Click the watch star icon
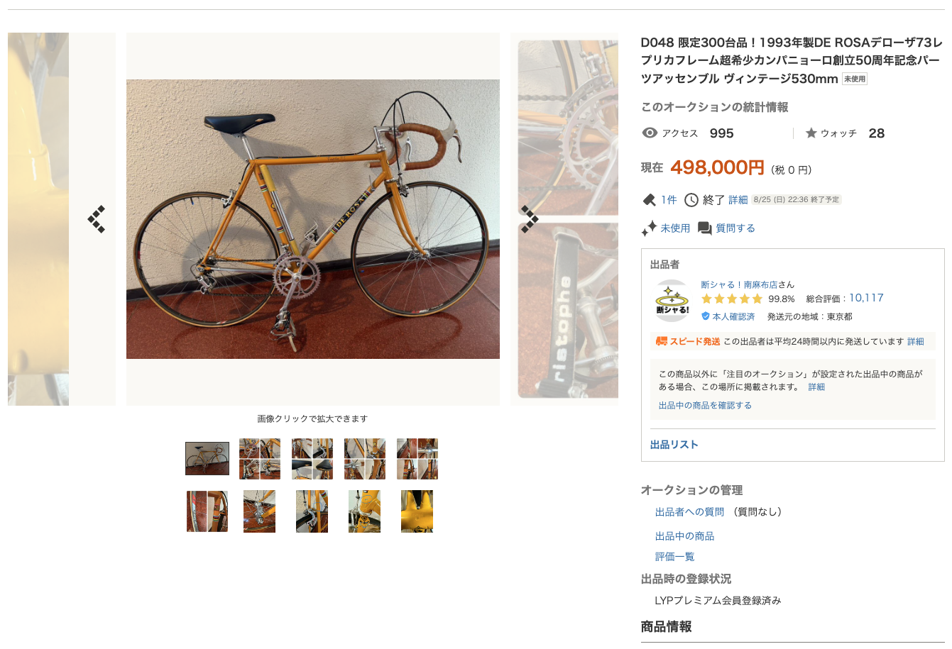The height and width of the screenshot is (649, 952). (x=811, y=133)
